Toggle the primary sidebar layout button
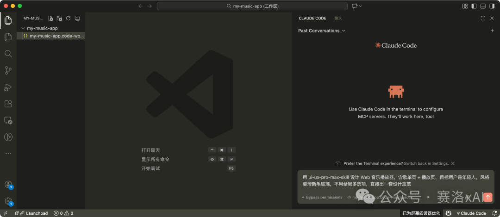 click(x=474, y=6)
